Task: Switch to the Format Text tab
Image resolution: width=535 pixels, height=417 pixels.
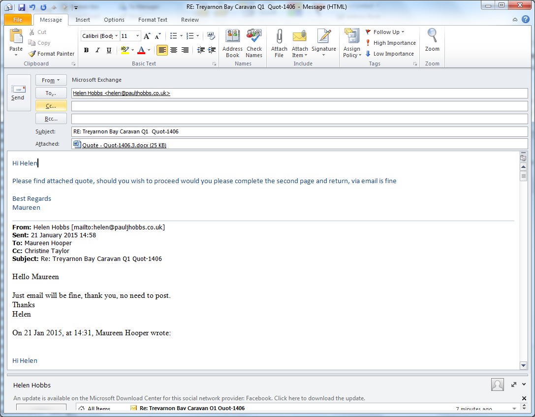Action: [x=153, y=20]
